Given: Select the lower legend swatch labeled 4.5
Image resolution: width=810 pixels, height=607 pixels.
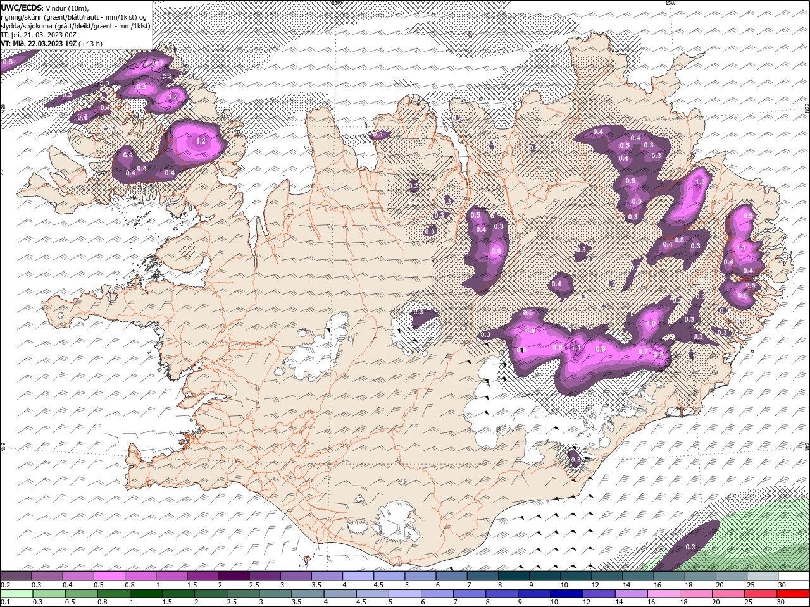Looking at the screenshot, I should [372, 594].
